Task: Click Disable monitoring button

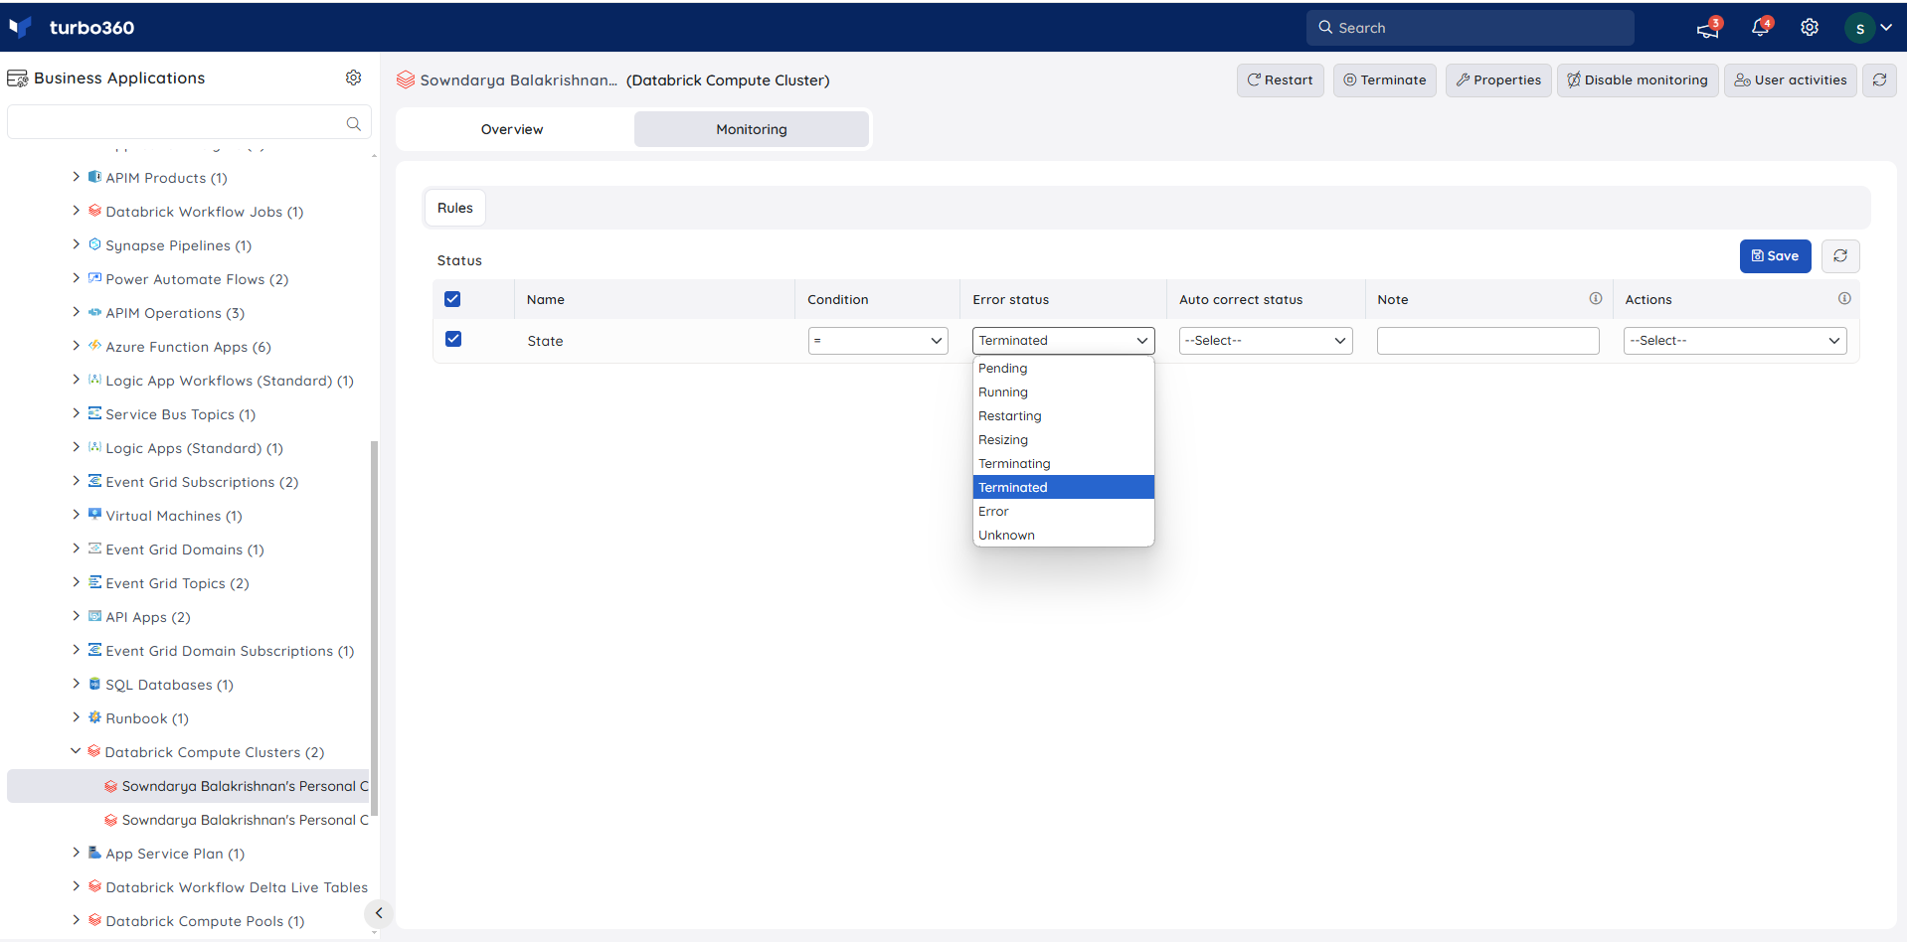Action: (1638, 80)
